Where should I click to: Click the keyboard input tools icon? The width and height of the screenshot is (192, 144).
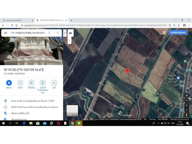(70, 33)
